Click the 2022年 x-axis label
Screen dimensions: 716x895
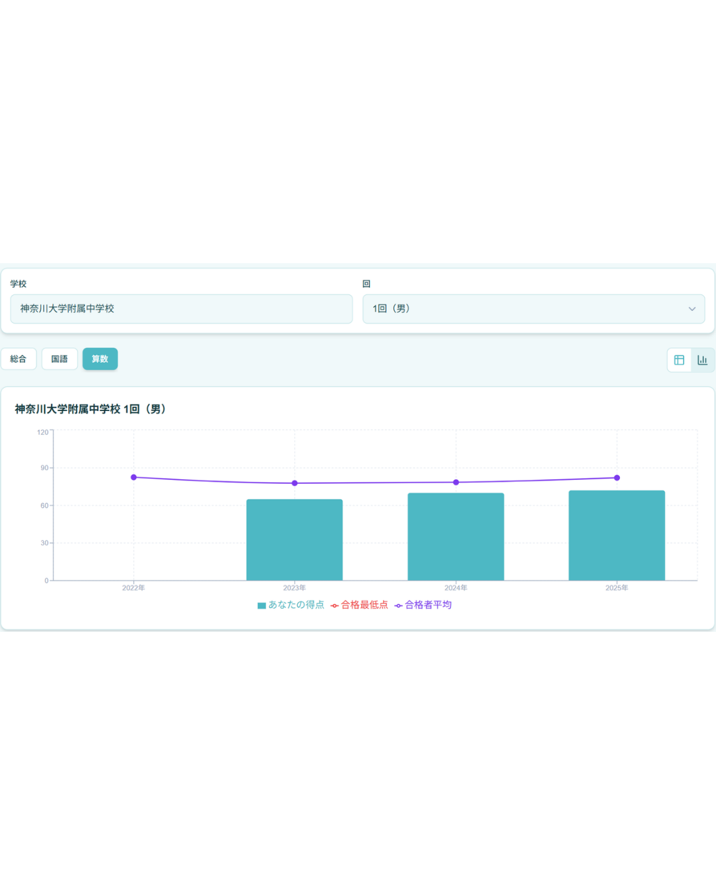(133, 588)
